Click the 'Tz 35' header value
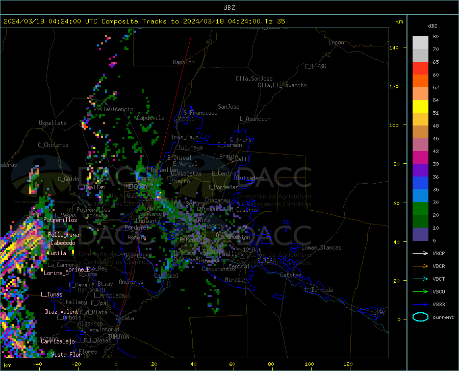 (274, 21)
